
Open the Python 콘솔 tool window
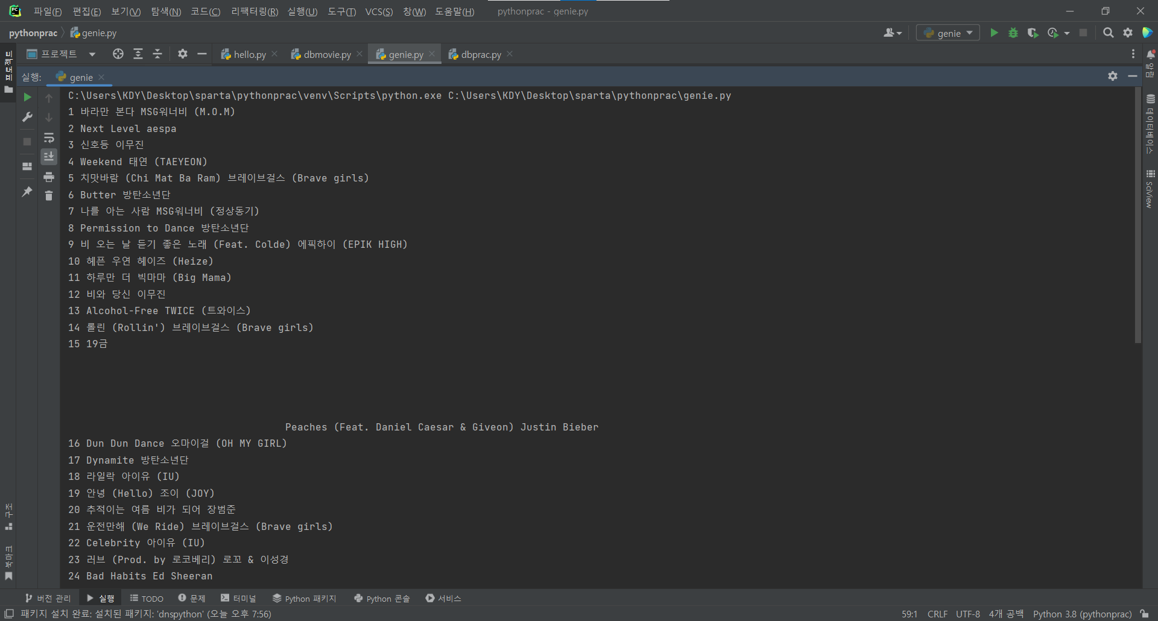coord(382,598)
